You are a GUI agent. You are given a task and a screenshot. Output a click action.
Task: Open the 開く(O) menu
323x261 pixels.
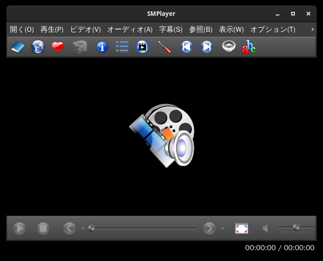click(22, 30)
